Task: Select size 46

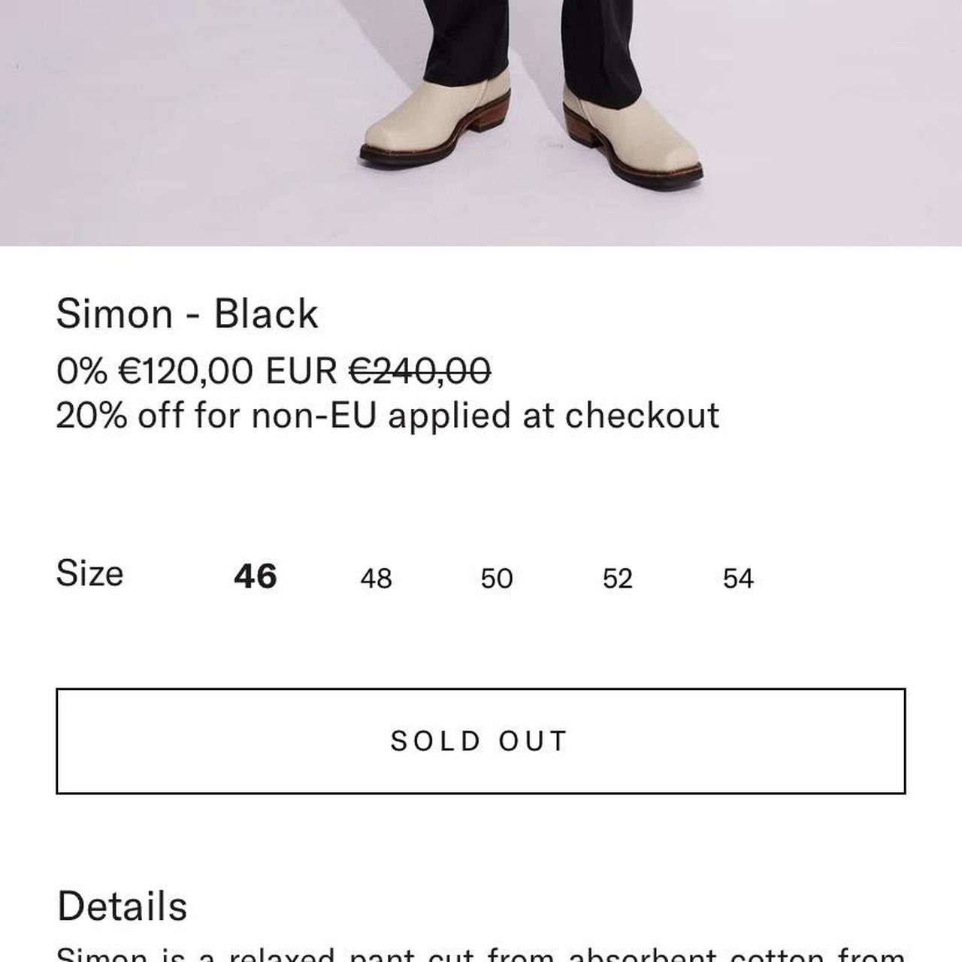Action: point(256,576)
